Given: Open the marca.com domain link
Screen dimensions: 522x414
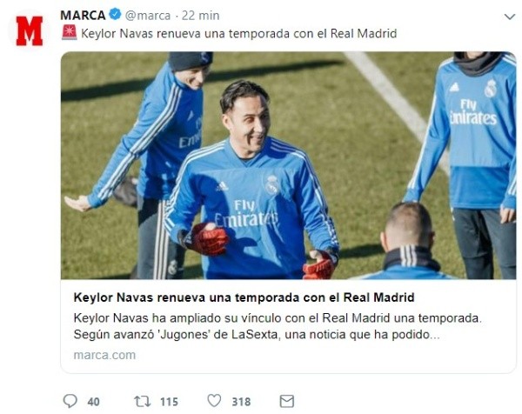Looking at the screenshot, I should pyautogui.click(x=104, y=355).
